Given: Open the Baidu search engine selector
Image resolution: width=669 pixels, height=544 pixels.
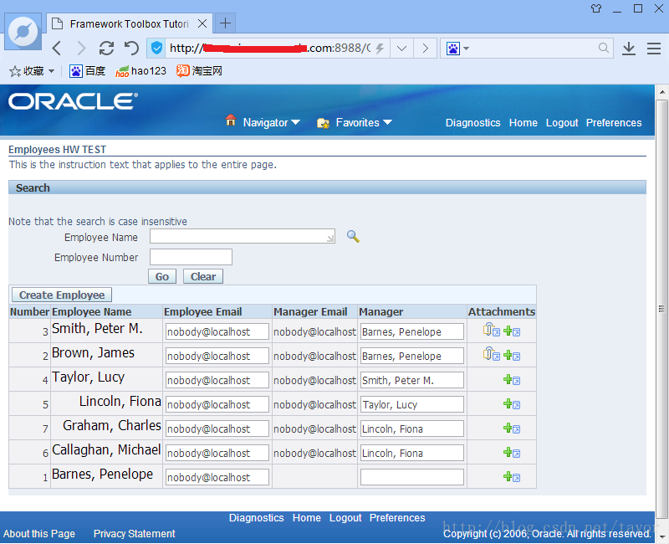Looking at the screenshot, I should [x=457, y=48].
